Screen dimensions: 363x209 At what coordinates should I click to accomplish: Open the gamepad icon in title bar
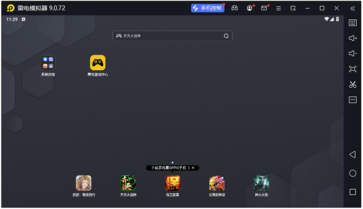tap(234, 8)
